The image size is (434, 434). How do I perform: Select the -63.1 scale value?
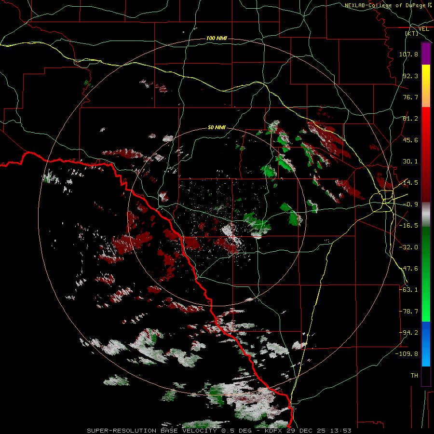(x=408, y=290)
